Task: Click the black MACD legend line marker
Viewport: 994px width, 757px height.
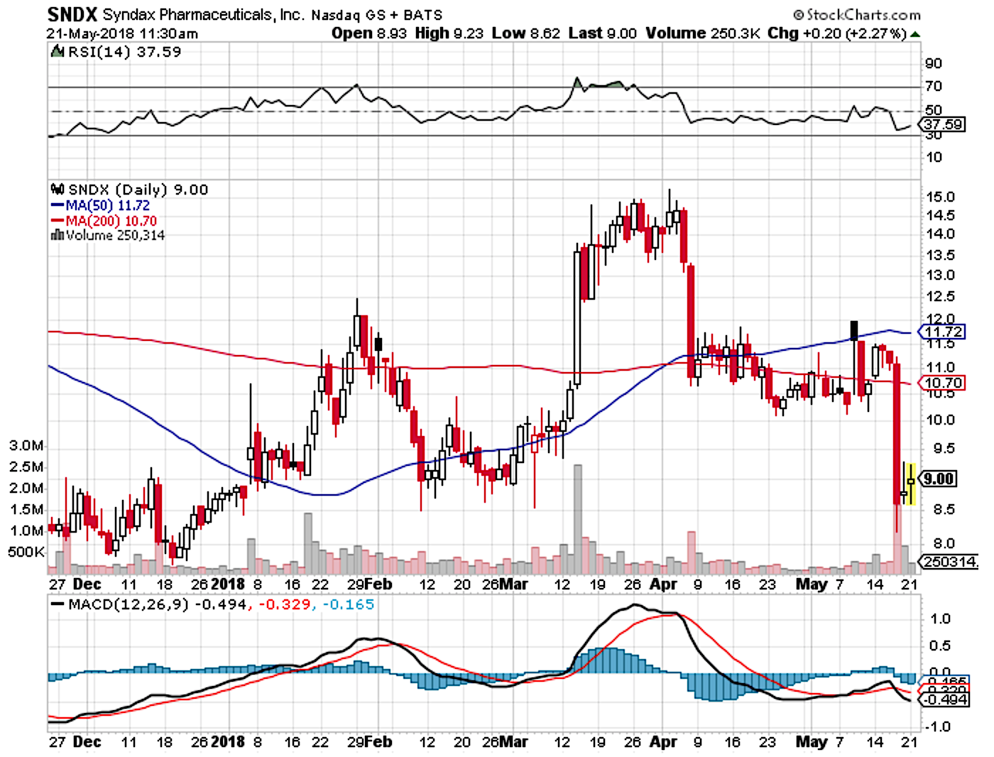Action: 58,604
